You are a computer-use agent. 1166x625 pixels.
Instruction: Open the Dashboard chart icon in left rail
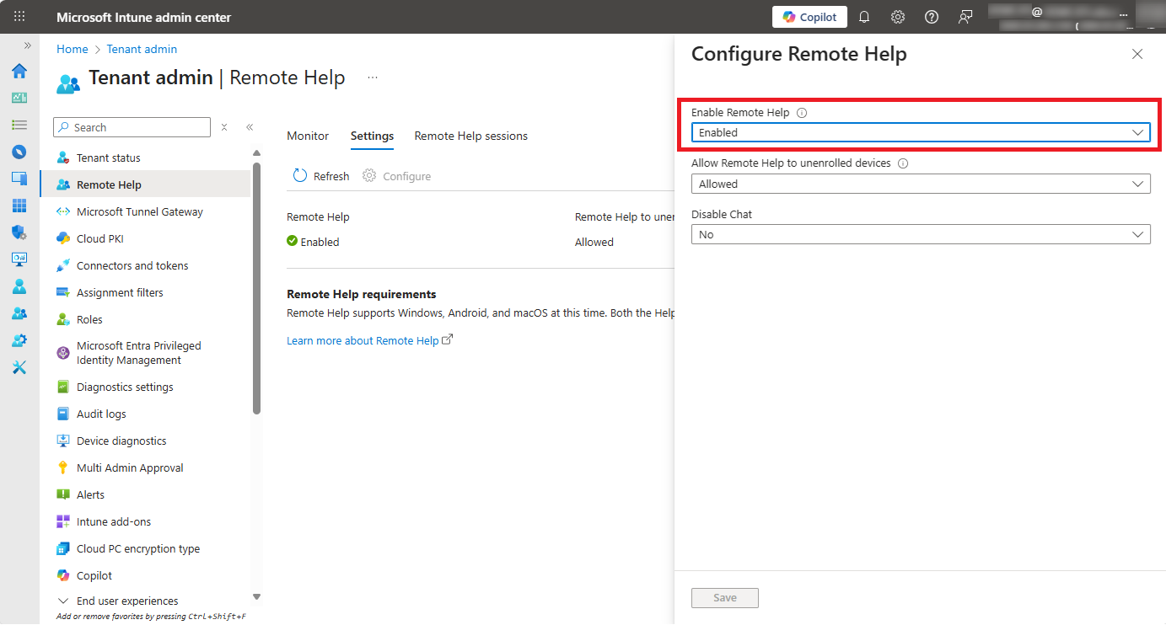click(19, 98)
